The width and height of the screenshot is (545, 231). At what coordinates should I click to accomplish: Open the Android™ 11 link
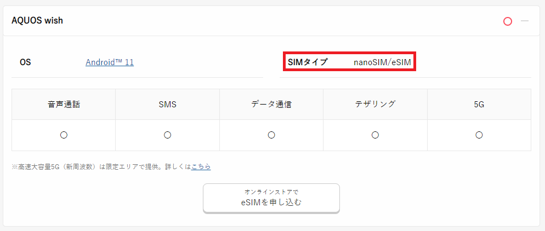coord(110,62)
